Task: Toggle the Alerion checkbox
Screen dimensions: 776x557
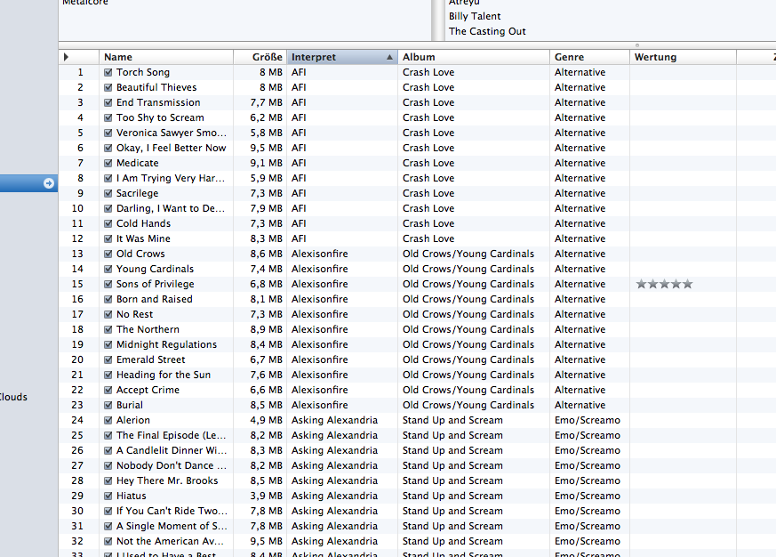Action: [x=108, y=420]
